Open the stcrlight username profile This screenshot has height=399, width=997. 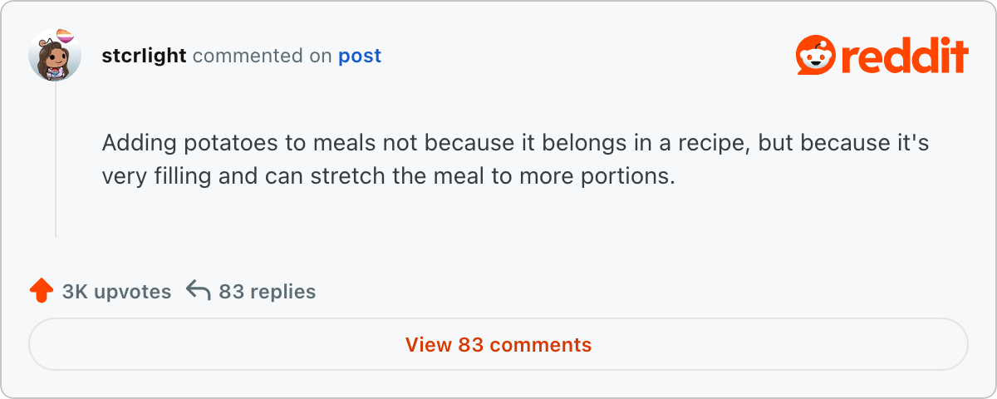[144, 56]
